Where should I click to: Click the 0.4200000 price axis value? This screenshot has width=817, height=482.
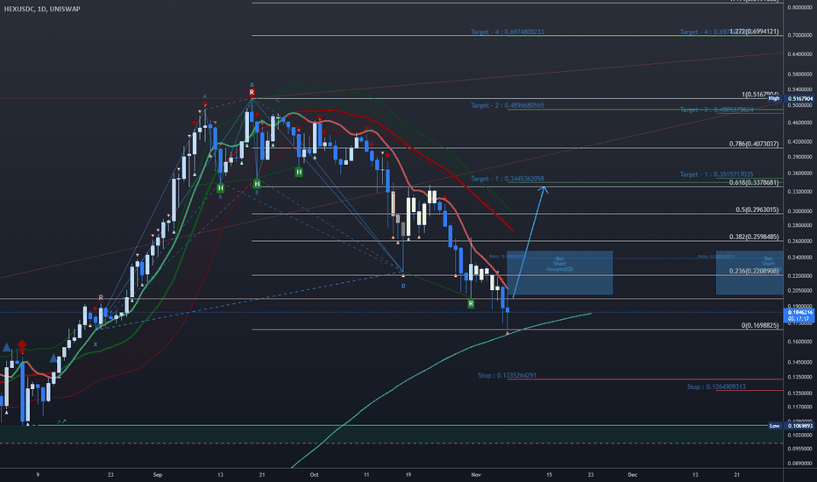[x=799, y=141]
